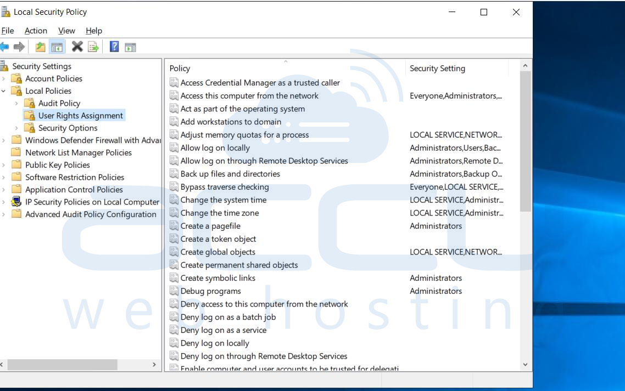
Task: Click the Up One Level folder icon
Action: coord(41,47)
